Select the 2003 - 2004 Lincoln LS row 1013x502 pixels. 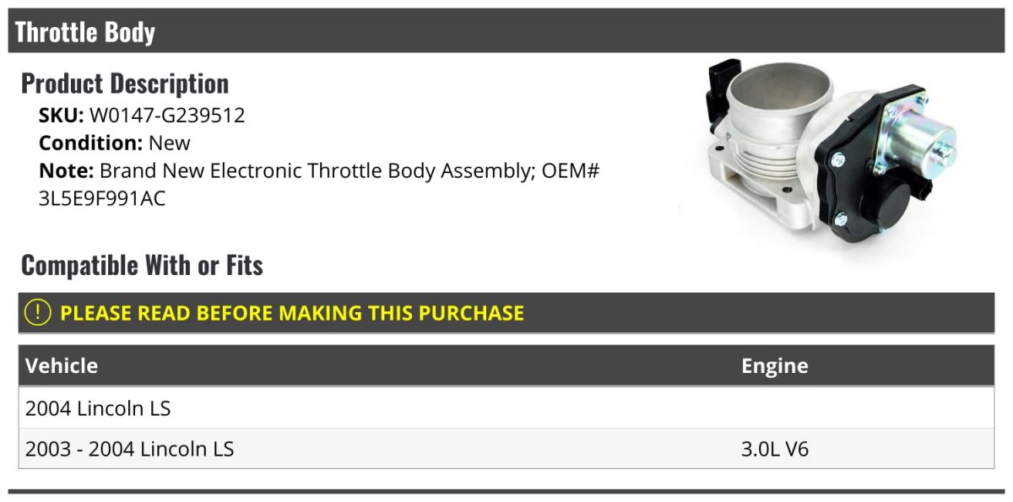point(129,449)
